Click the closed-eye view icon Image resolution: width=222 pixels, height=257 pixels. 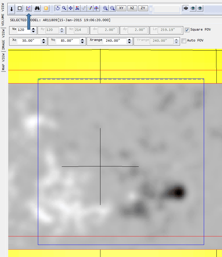point(186,8)
